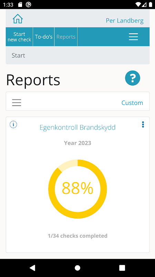Image resolution: width=155 pixels, height=277 pixels.
Task: Click the 1/34 checks completed text
Action: click(x=77, y=236)
